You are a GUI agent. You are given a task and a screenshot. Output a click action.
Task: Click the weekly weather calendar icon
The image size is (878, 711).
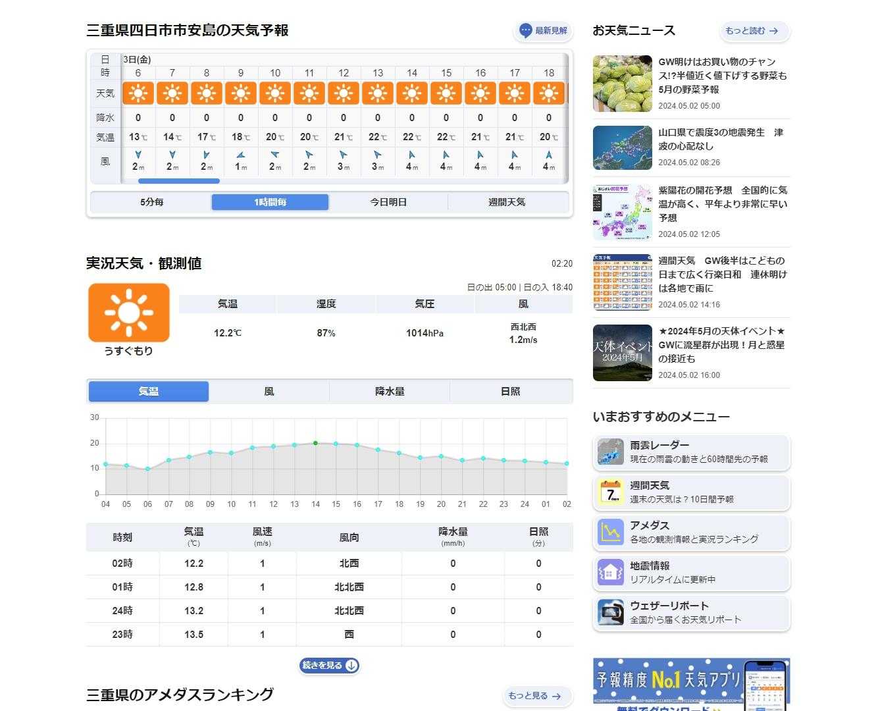click(x=610, y=492)
